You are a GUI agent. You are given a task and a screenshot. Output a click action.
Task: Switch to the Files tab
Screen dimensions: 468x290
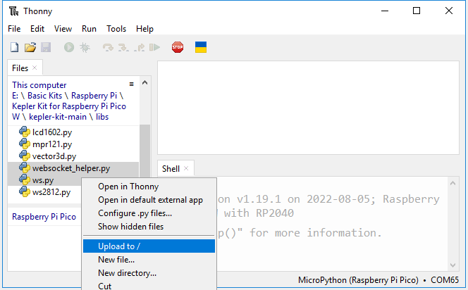pos(25,68)
